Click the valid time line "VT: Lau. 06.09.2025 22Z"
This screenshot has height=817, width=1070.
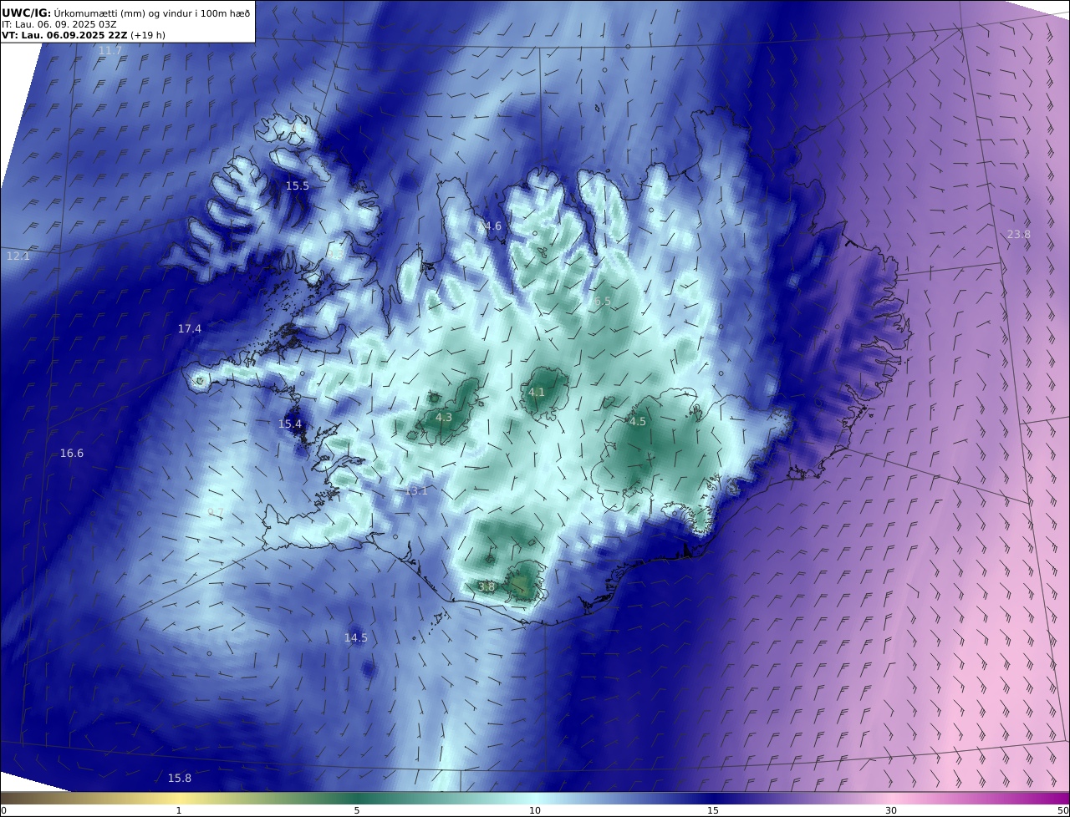(x=64, y=35)
